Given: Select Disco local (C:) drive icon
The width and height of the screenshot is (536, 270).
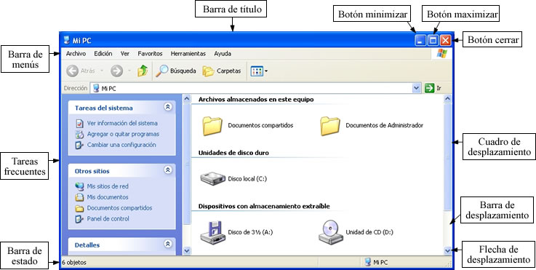Looking at the screenshot, I should 212,178.
